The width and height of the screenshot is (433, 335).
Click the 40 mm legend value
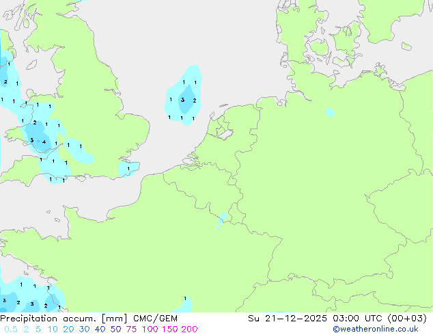pyautogui.click(x=100, y=330)
